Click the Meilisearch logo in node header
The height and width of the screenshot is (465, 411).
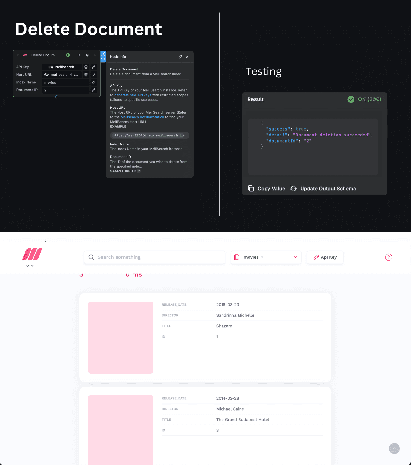coord(25,55)
